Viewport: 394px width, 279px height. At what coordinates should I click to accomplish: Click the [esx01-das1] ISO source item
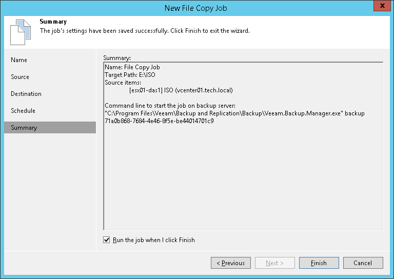[x=181, y=90]
